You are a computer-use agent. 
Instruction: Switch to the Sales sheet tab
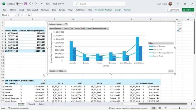click(41, 104)
